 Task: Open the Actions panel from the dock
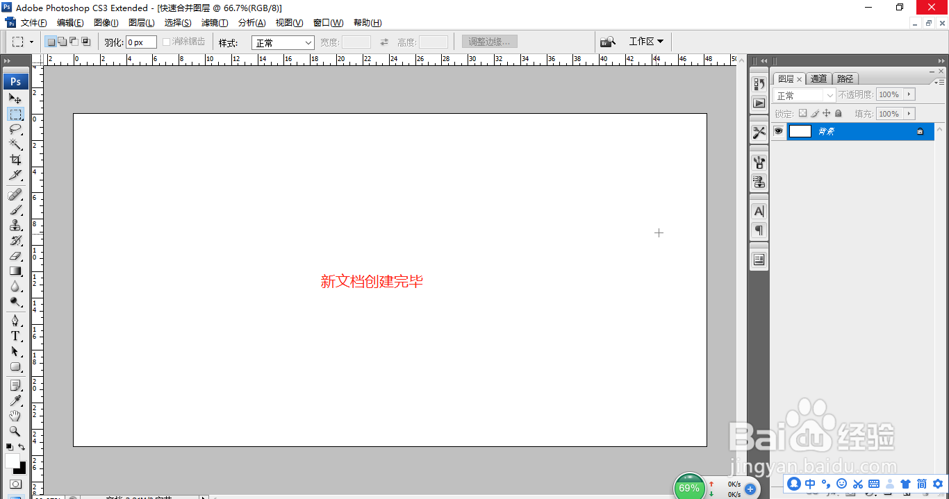(759, 103)
